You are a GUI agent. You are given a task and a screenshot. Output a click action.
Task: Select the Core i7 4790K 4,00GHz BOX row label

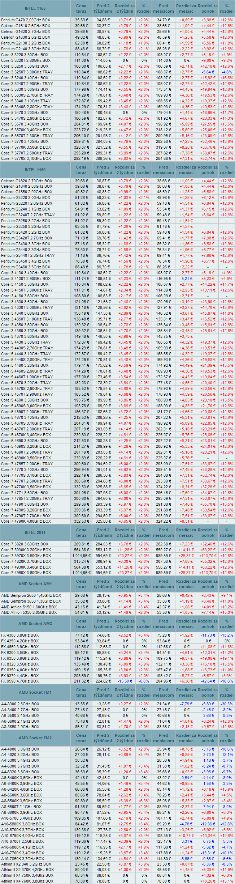26,522
